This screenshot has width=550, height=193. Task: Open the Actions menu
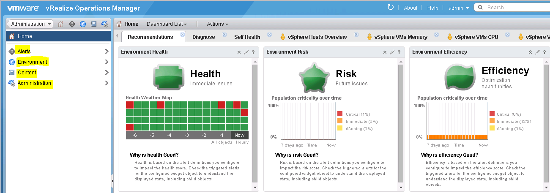[218, 24]
